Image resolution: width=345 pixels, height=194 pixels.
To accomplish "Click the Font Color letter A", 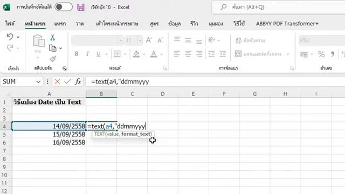I will tap(154, 54).
